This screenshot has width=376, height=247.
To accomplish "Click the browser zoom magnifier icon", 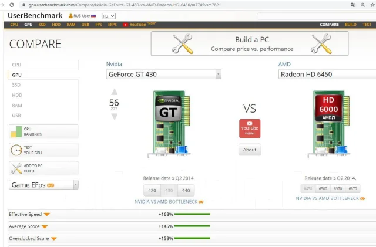I will coord(363,5).
